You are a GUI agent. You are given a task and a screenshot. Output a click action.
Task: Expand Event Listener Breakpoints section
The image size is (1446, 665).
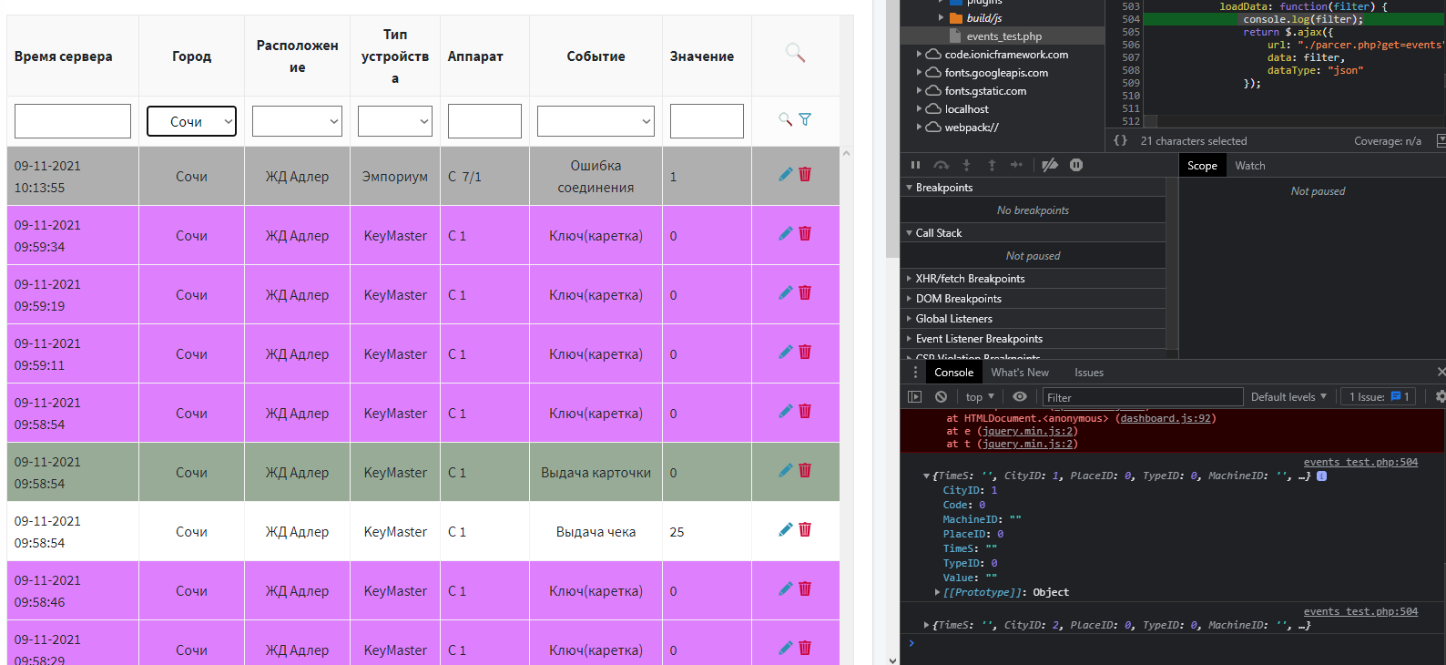pos(1033,338)
